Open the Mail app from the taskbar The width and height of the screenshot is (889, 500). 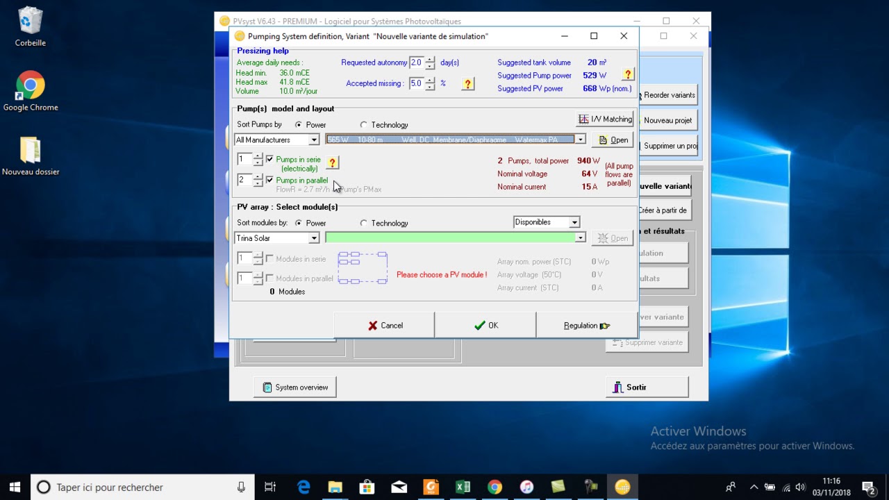point(399,487)
